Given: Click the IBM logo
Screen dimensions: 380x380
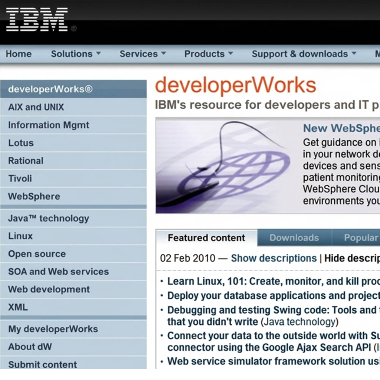Looking at the screenshot, I should point(35,18).
